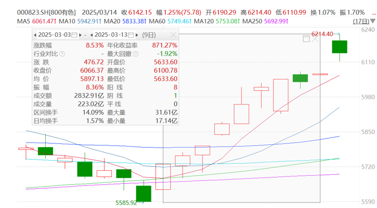Step the start date 2025-03-03 back one day
377x208 pixels.
pos(35,35)
